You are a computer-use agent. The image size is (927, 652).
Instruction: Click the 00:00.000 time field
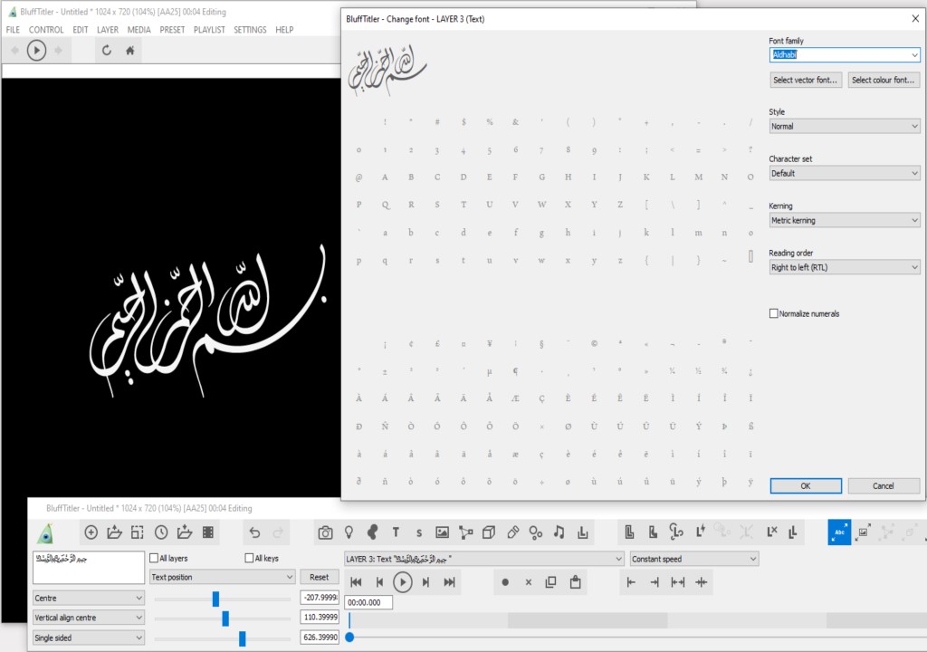[x=369, y=602]
